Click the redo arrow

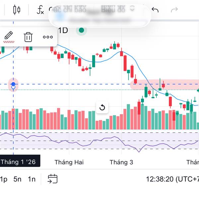[174, 10]
